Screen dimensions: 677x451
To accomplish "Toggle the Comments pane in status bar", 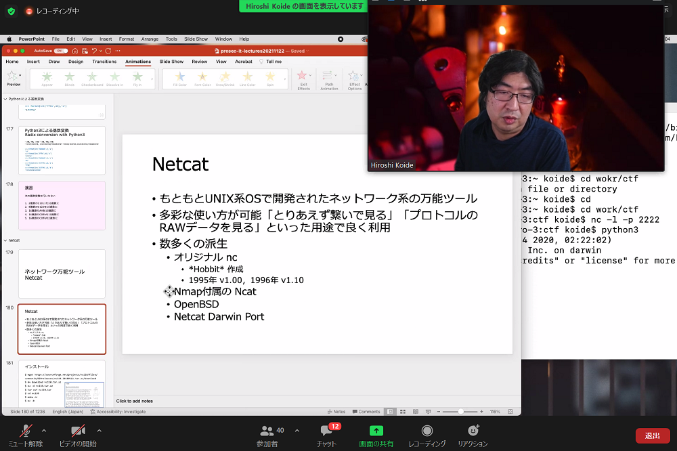I will (x=366, y=412).
